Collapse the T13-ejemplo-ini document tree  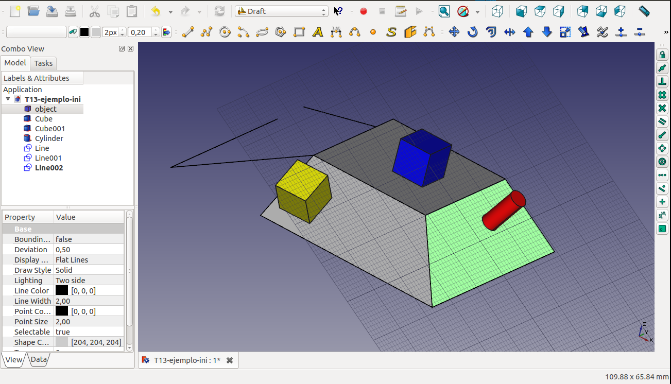click(8, 99)
